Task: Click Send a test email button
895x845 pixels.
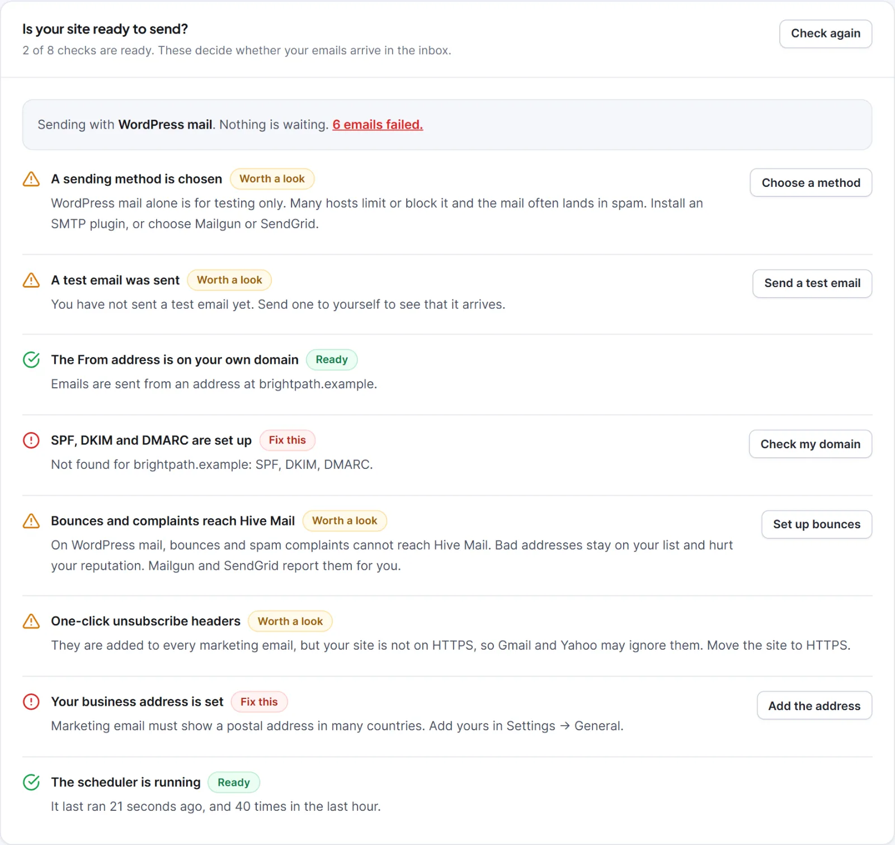Action: click(812, 283)
